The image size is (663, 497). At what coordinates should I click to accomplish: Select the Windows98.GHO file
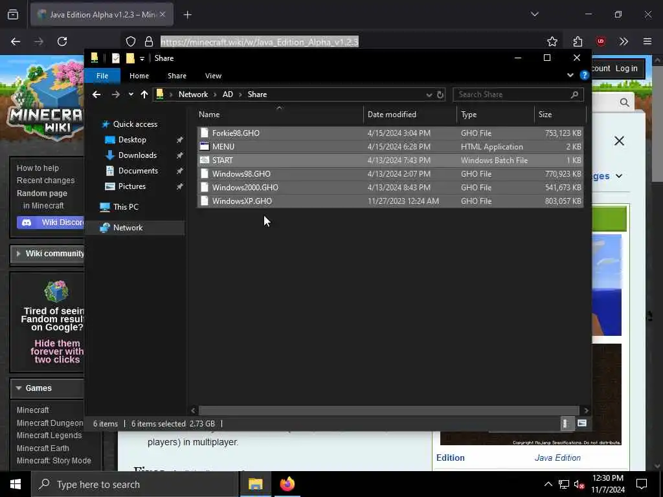point(390,173)
